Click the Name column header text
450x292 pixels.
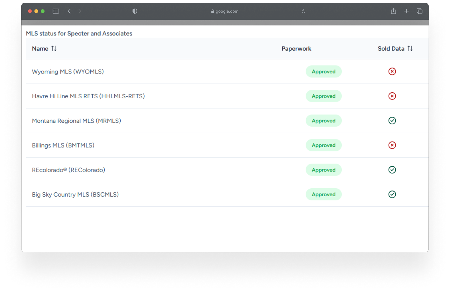point(40,49)
